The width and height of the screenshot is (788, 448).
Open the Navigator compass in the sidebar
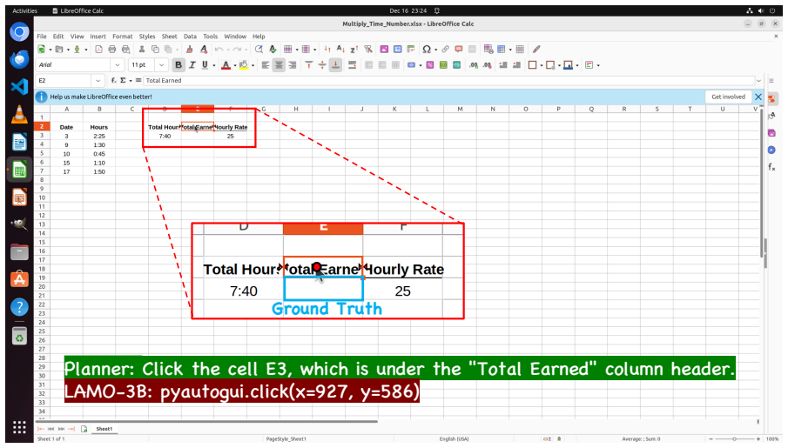pyautogui.click(x=771, y=150)
